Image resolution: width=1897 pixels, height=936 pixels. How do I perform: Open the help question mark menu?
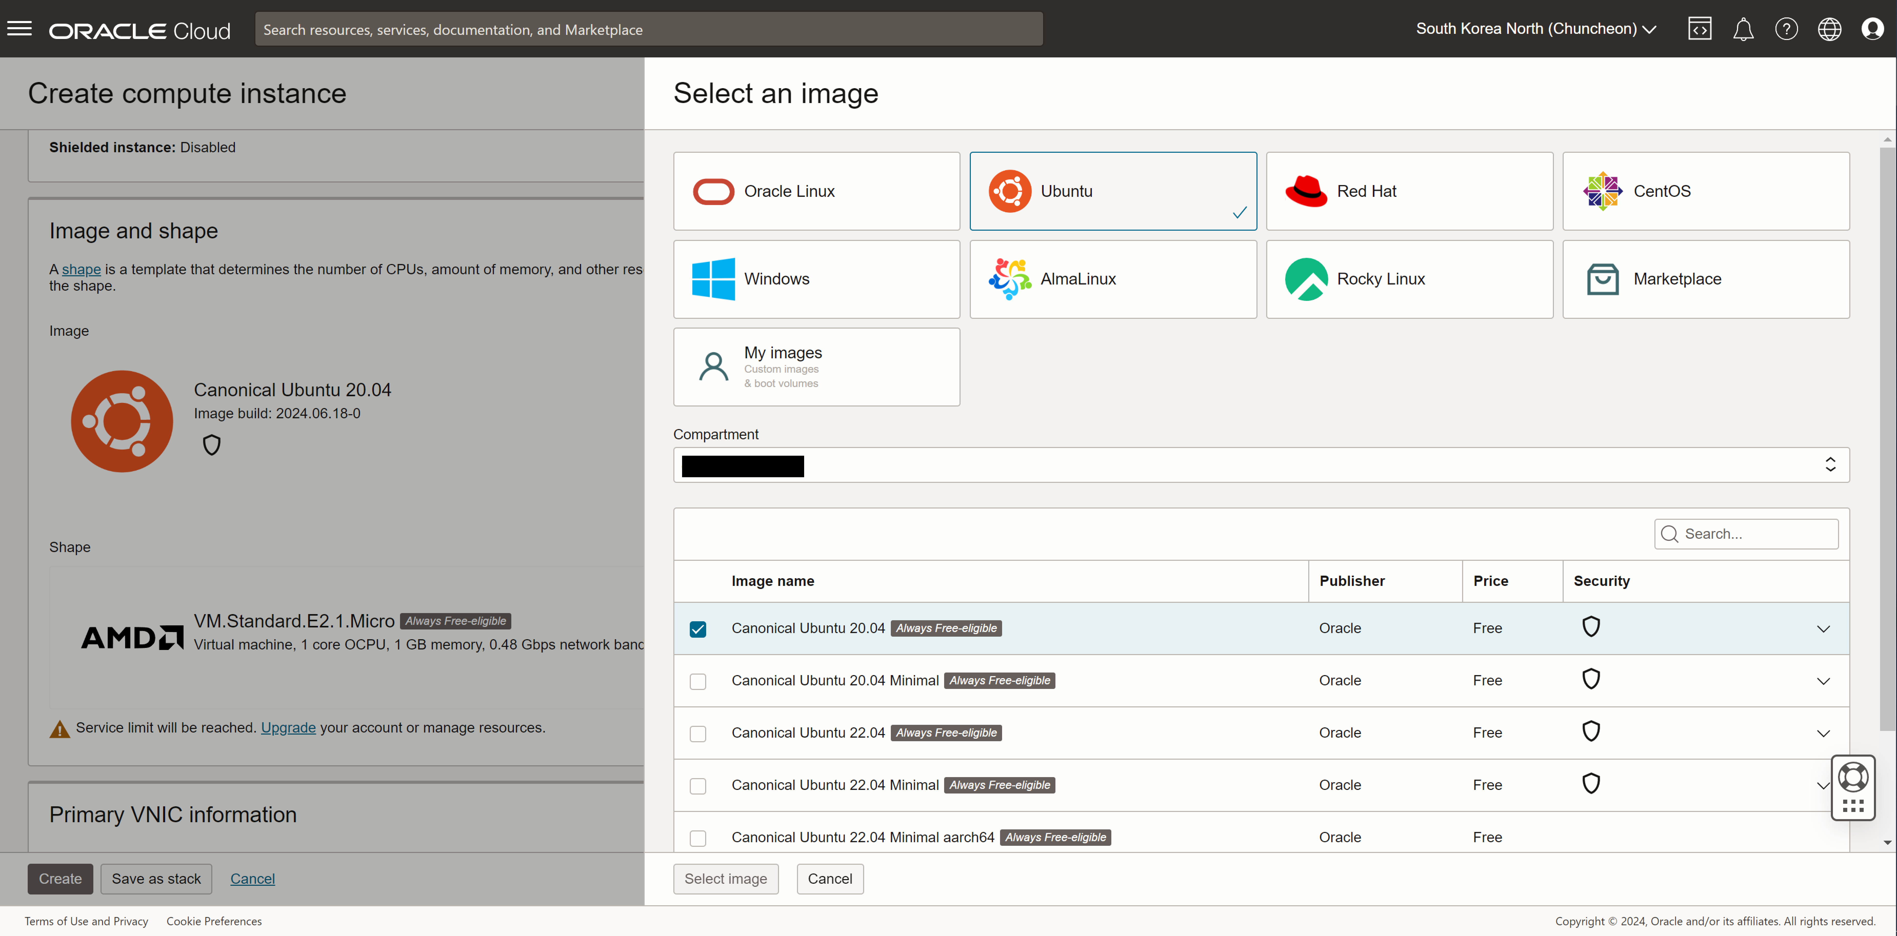1786,29
